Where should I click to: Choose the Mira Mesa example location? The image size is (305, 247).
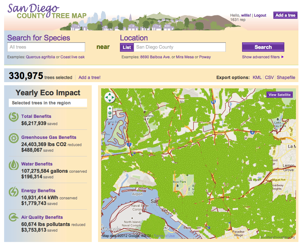pos(185,57)
